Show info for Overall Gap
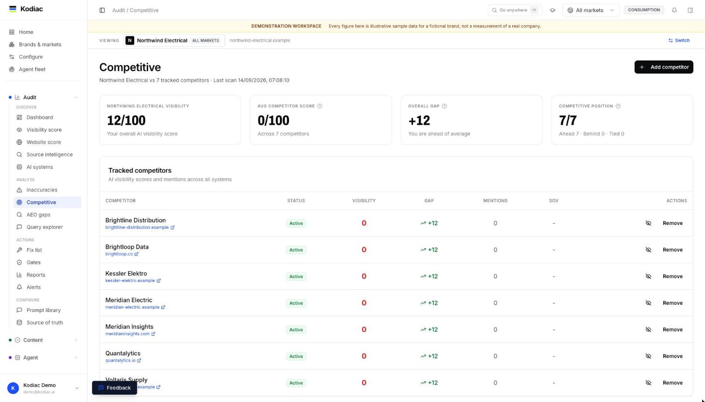This screenshot has height=402, width=705. pos(444,106)
